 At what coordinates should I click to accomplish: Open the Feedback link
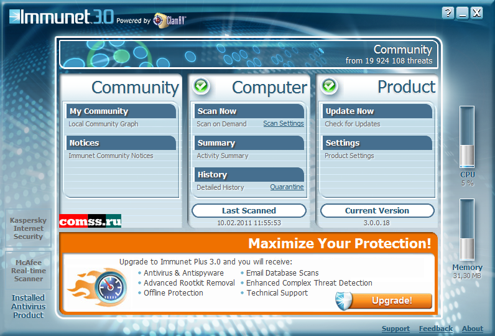click(436, 329)
